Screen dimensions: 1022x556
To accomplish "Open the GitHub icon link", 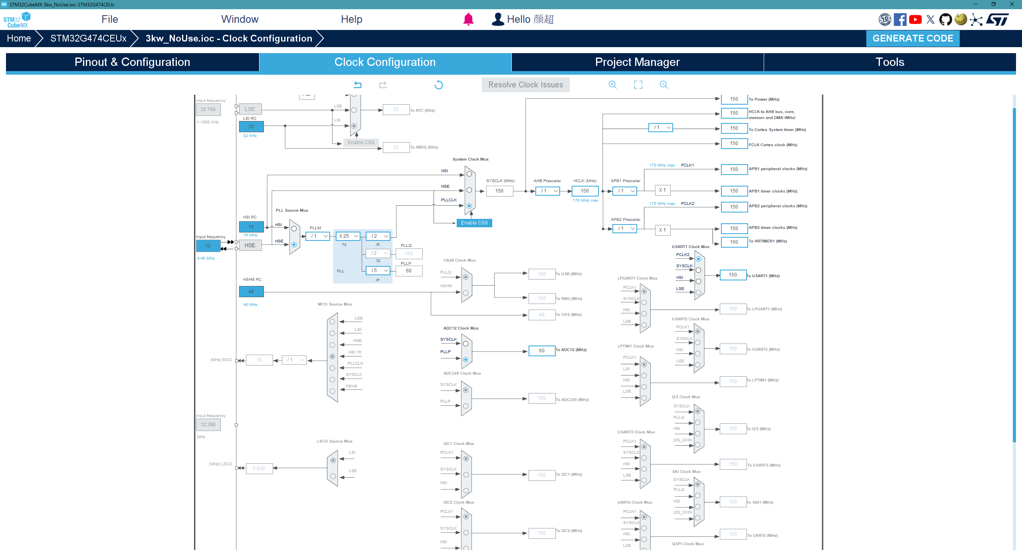I will (x=945, y=19).
